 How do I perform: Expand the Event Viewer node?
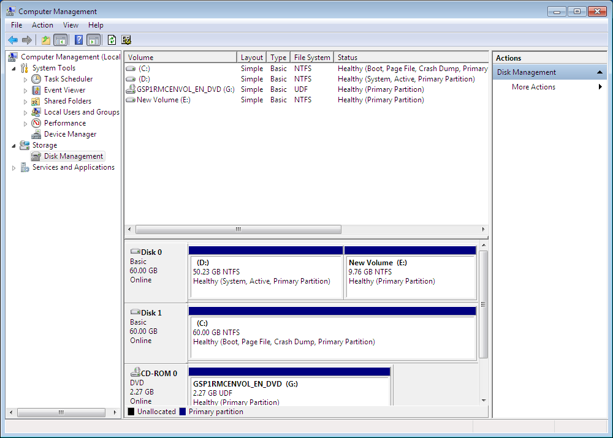tap(25, 90)
